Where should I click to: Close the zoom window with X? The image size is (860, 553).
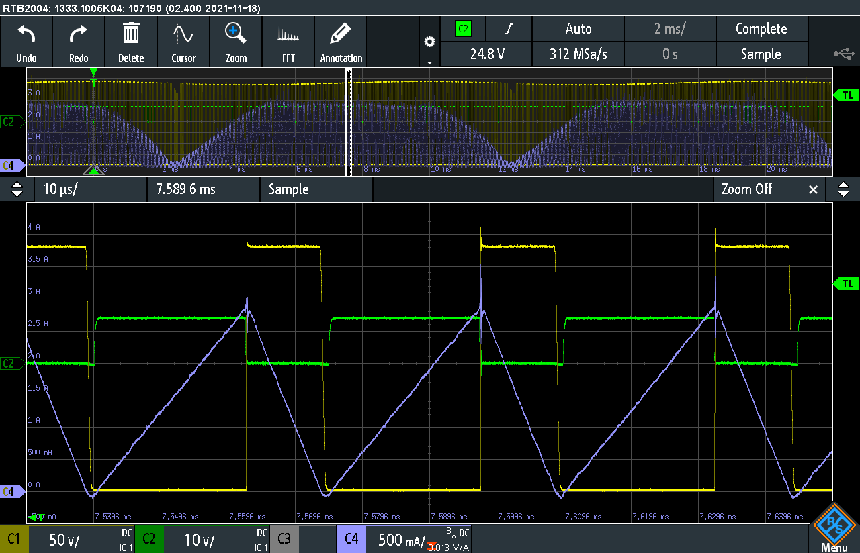[813, 189]
